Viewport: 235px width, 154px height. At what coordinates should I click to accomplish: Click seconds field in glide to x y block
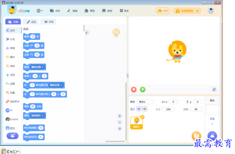pyautogui.click(x=32, y=94)
